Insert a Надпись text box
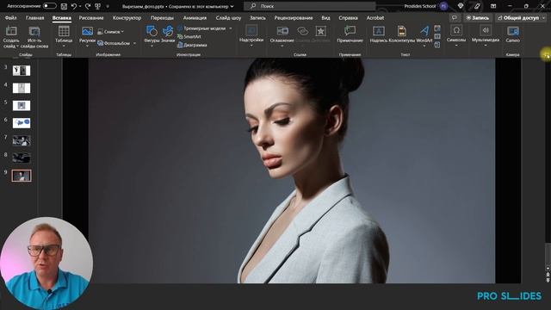The image size is (551, 310). tap(379, 34)
